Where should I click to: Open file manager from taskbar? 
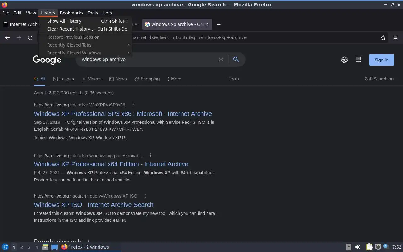coord(45,247)
